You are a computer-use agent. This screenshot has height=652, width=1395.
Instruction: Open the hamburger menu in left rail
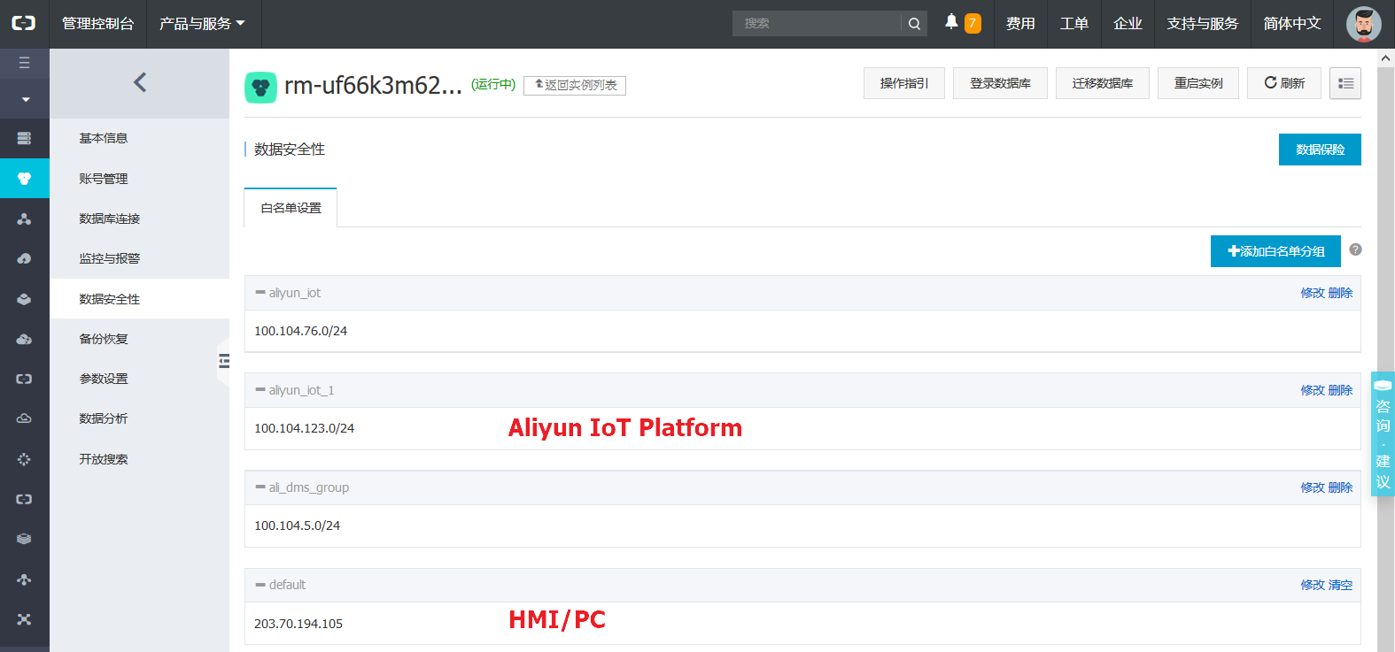24,63
